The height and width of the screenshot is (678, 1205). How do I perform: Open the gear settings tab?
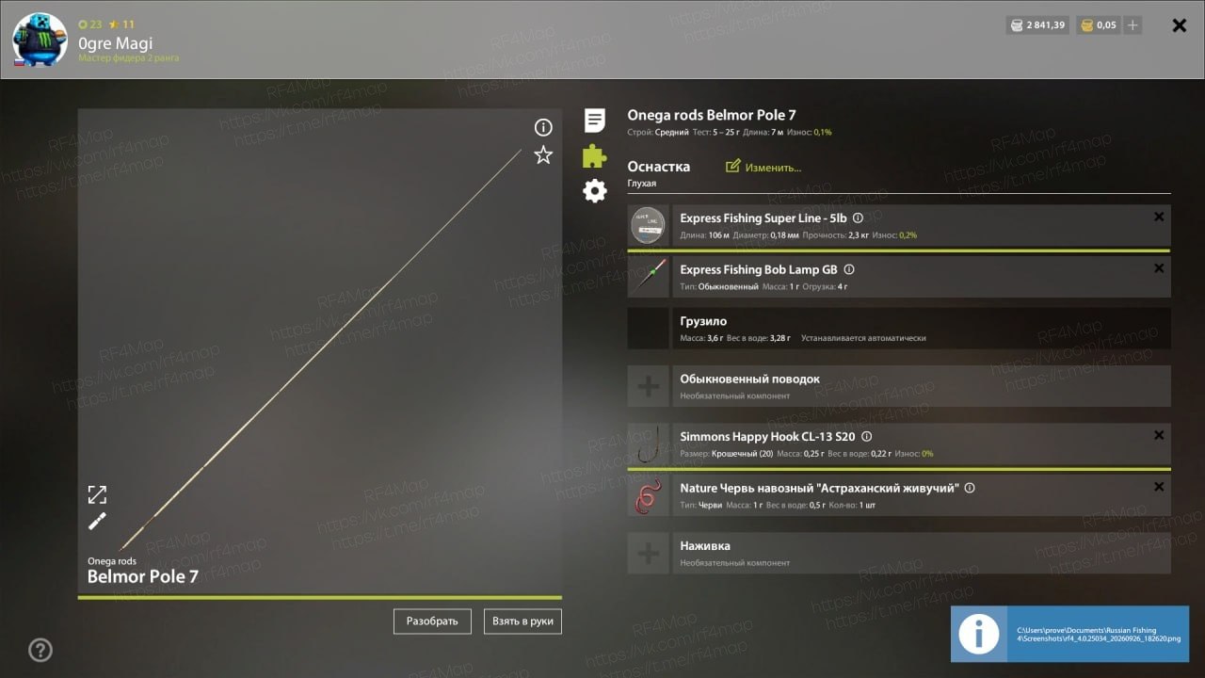[x=595, y=191]
